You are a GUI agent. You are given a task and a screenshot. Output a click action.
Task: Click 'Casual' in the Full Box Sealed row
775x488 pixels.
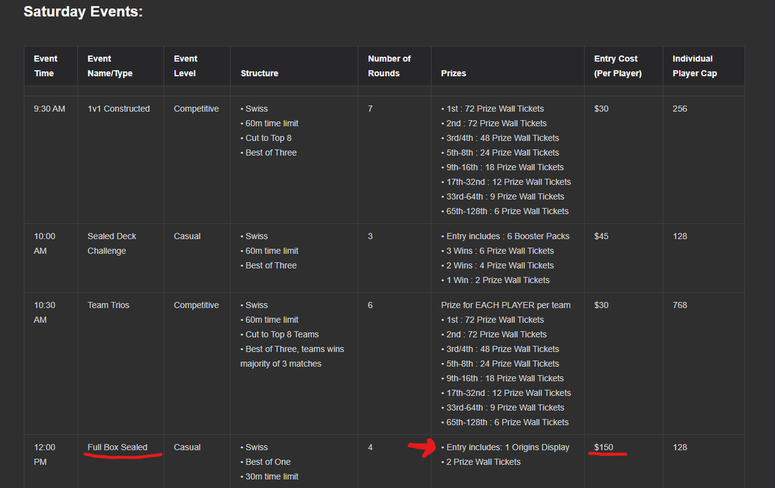click(x=187, y=447)
